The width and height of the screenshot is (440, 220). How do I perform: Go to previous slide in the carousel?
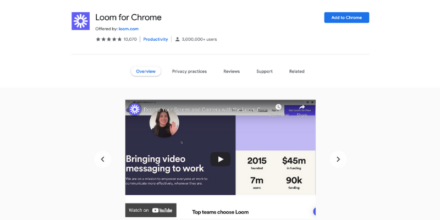(x=102, y=159)
